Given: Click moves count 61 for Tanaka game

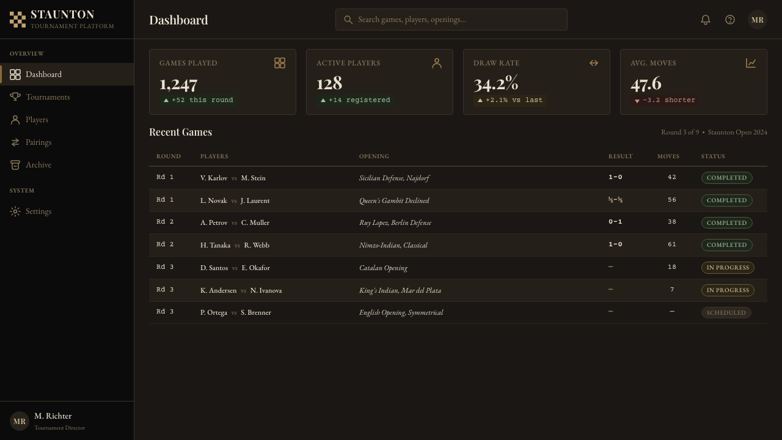Looking at the screenshot, I should coord(672,244).
